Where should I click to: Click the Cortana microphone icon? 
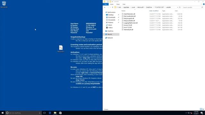tap(40, 113)
